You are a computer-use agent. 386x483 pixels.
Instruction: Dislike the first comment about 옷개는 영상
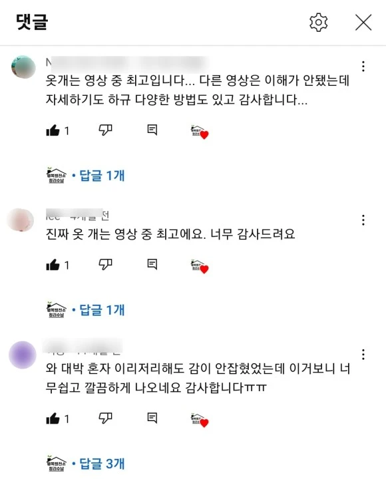point(105,130)
